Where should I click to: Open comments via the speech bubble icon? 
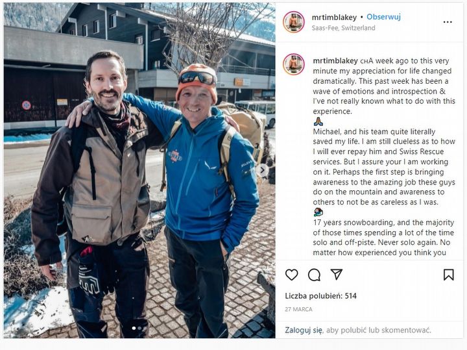314,275
